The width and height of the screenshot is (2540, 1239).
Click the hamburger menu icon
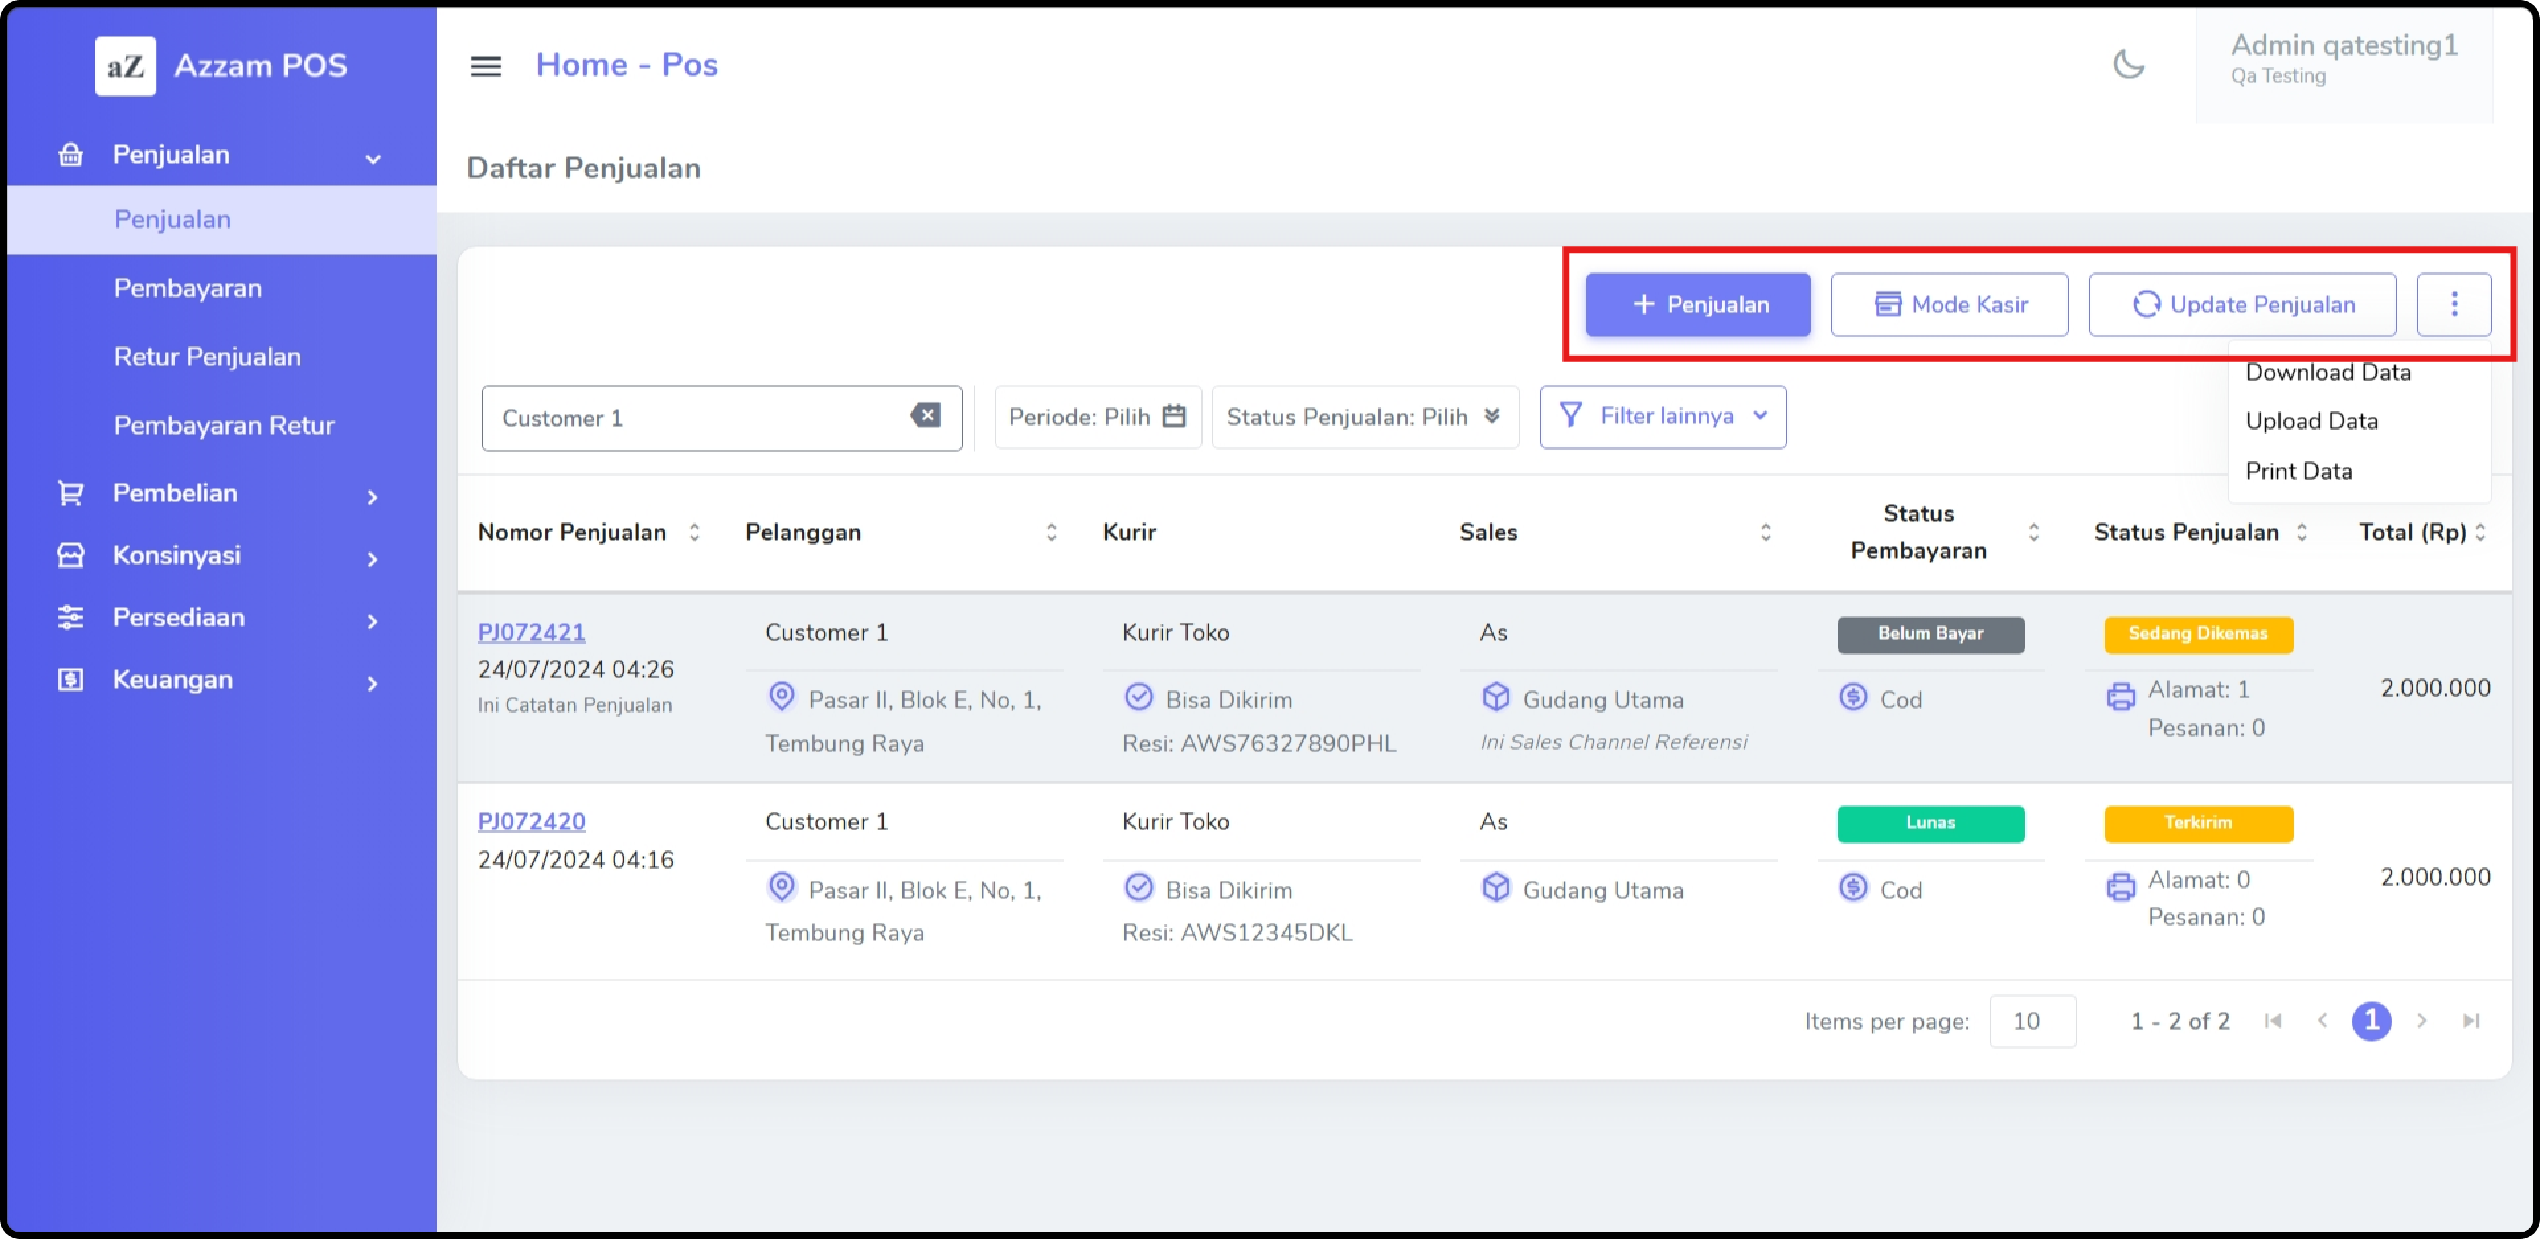[x=485, y=65]
